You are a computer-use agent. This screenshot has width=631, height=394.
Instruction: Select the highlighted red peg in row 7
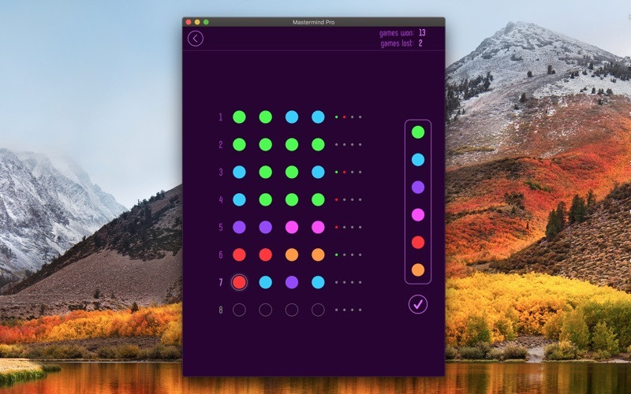click(x=239, y=282)
